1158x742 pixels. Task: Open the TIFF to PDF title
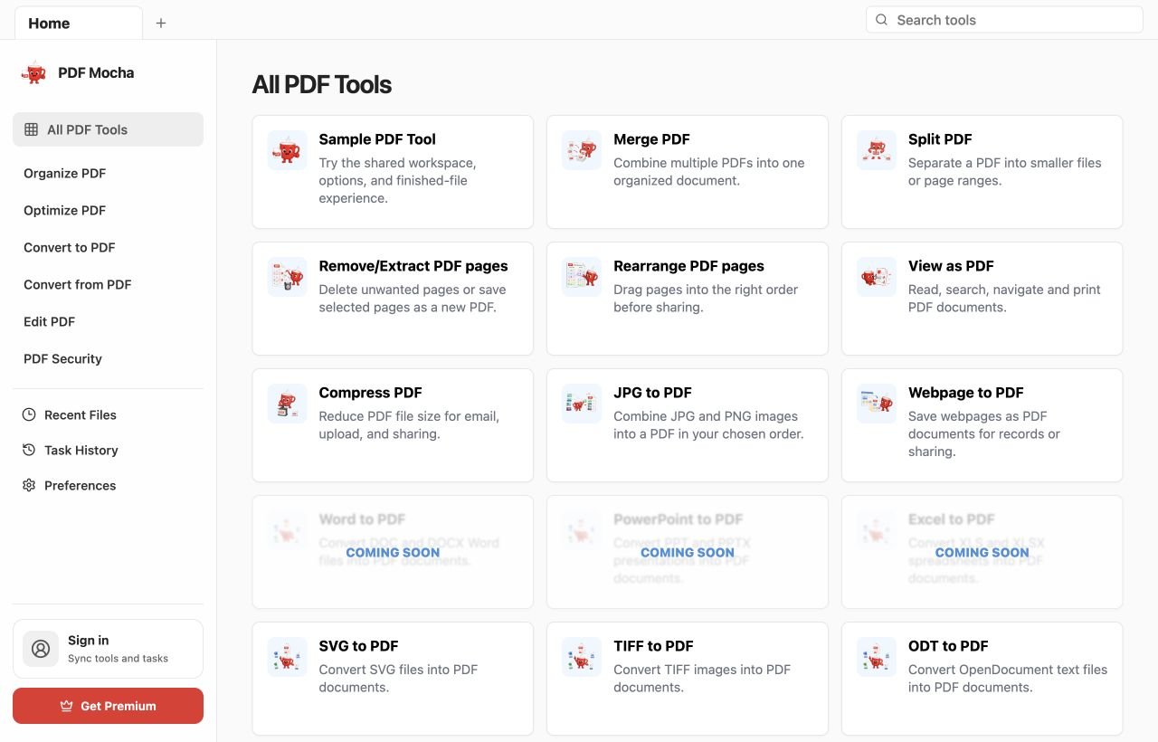653,646
